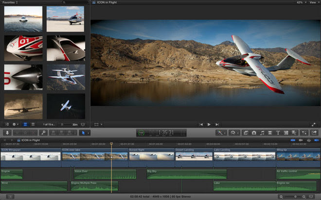Show the Effects browser
The width and height of the screenshot is (321, 200).
tap(246, 133)
